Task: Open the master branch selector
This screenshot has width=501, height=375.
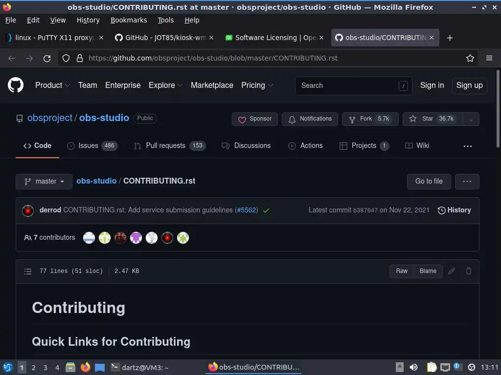Action: pyautogui.click(x=44, y=182)
